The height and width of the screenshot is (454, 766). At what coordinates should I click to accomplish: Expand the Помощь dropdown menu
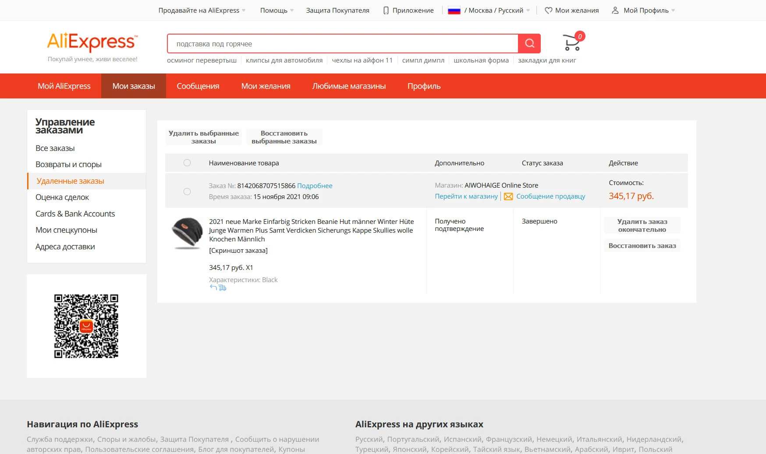[x=277, y=10]
